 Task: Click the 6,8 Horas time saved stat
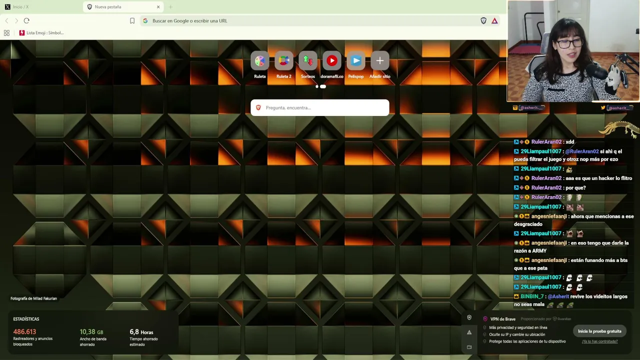(143, 337)
